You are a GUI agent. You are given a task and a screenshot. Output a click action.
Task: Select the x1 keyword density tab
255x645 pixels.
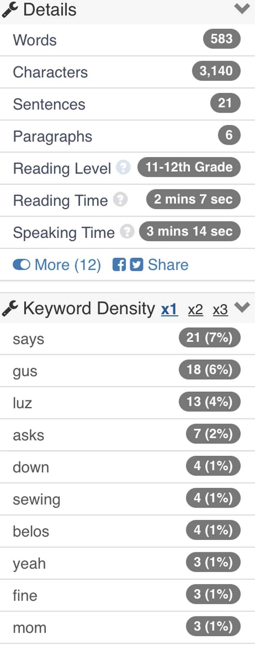[170, 309]
